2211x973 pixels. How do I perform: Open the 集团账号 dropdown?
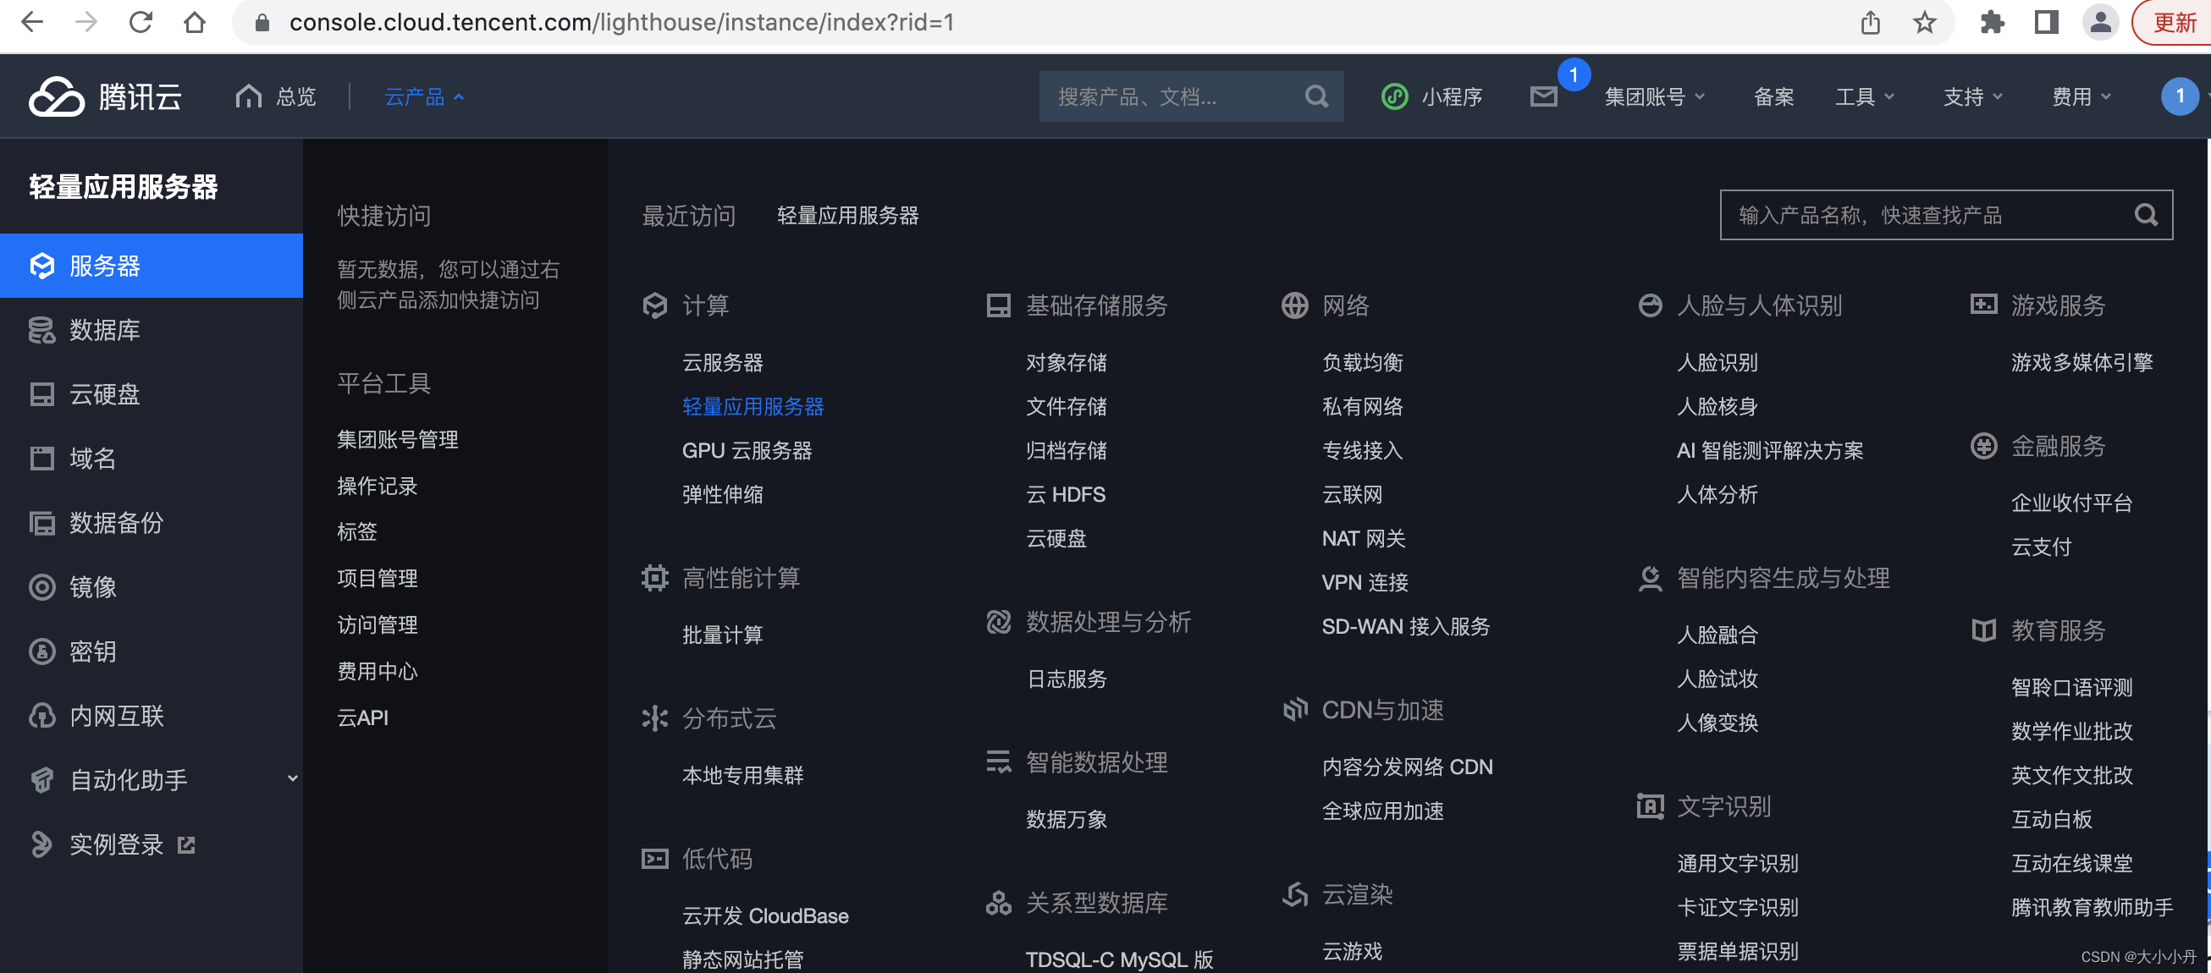click(x=1654, y=97)
